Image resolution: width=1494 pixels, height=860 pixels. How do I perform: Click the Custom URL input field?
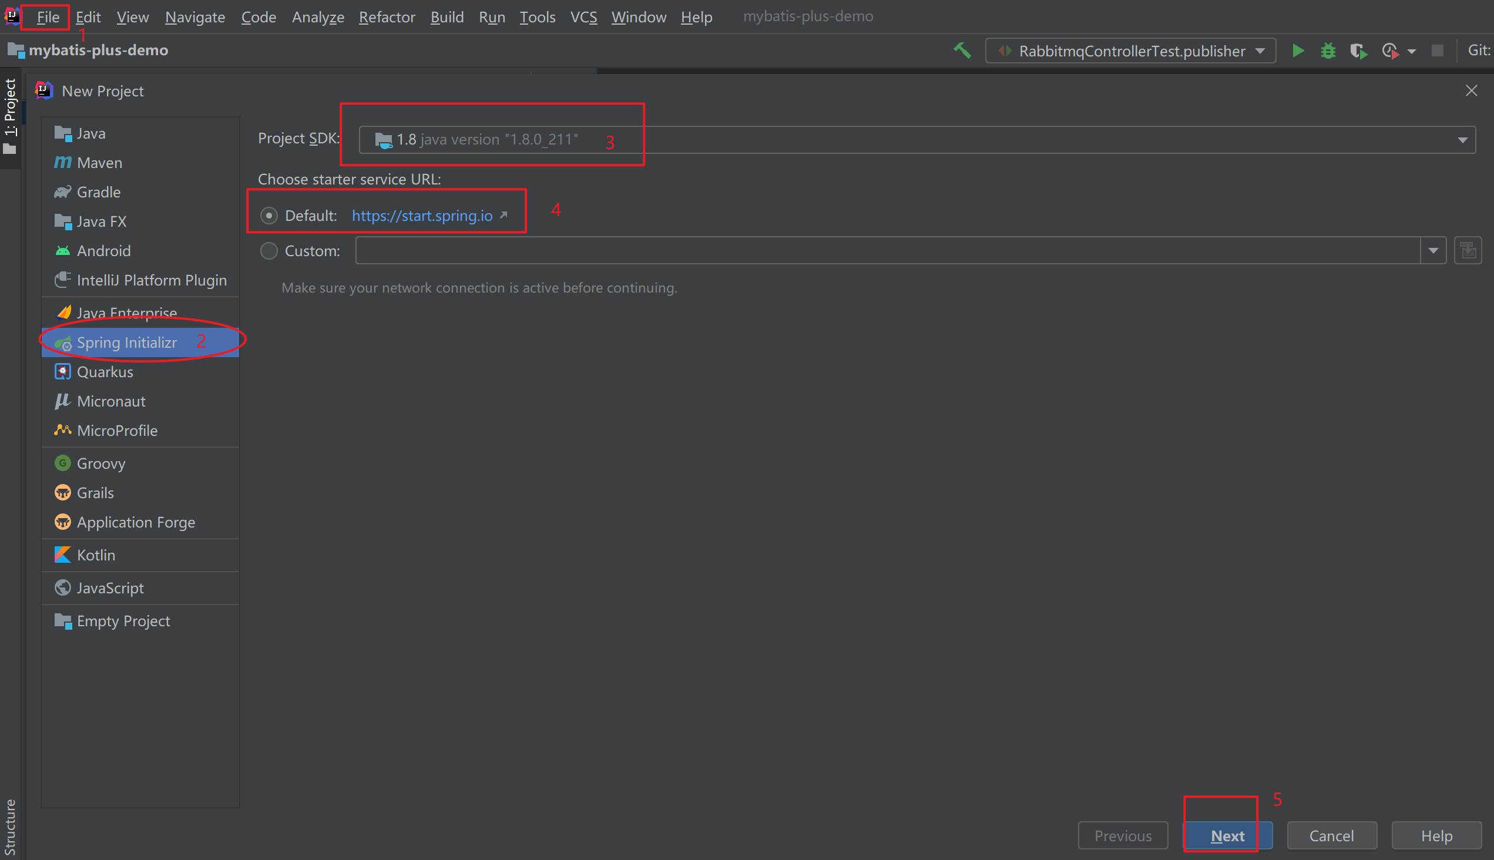(x=888, y=251)
